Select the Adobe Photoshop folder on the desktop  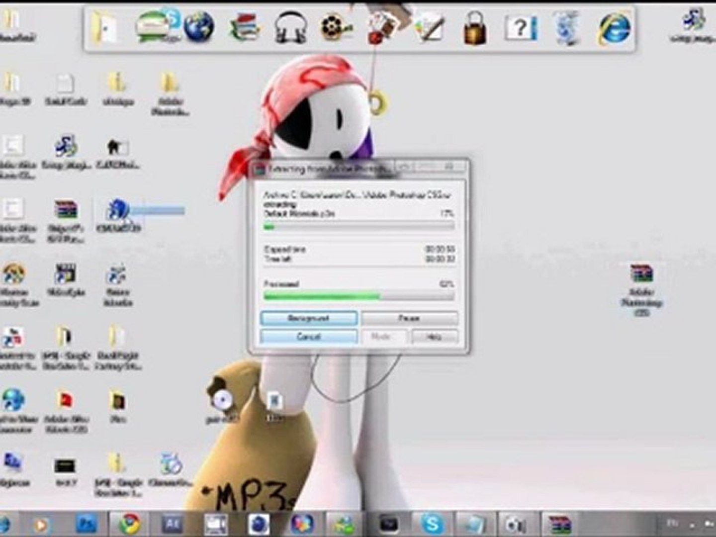(170, 93)
